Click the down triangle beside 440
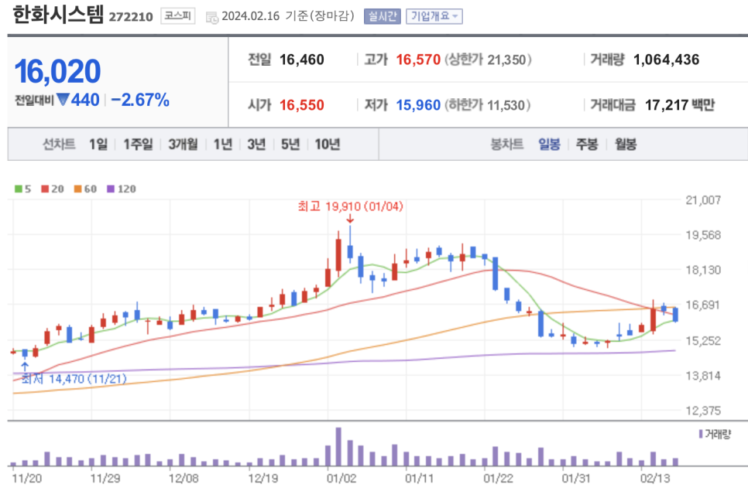The height and width of the screenshot is (491, 748). tap(63, 100)
